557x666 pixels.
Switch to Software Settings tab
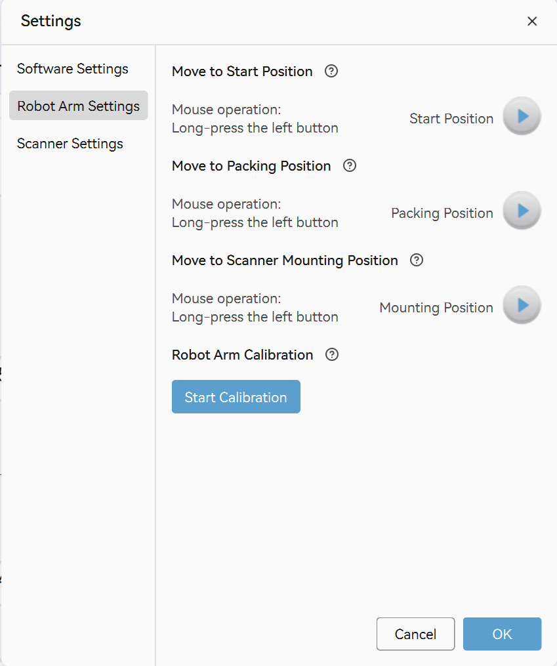point(73,69)
